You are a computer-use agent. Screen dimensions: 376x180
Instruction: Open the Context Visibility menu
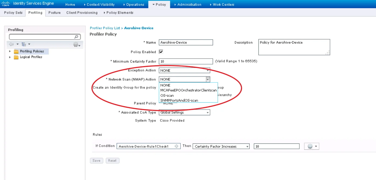[x=99, y=5]
